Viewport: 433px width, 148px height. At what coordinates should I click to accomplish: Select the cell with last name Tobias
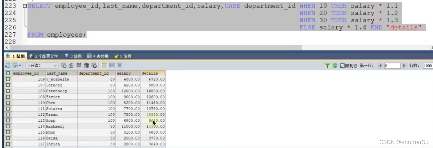tap(62, 144)
